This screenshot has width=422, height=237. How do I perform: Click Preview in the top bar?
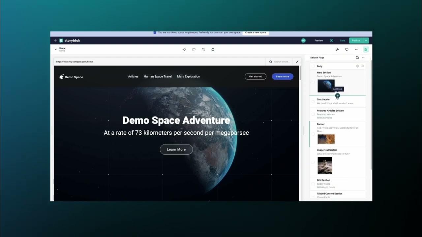[318, 40]
